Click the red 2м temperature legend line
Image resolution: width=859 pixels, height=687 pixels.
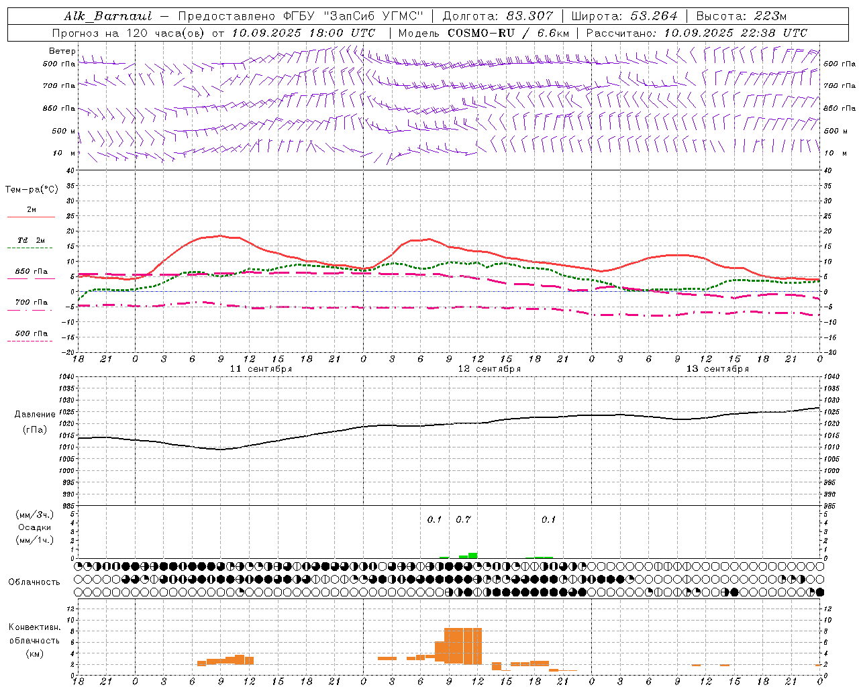tap(31, 217)
